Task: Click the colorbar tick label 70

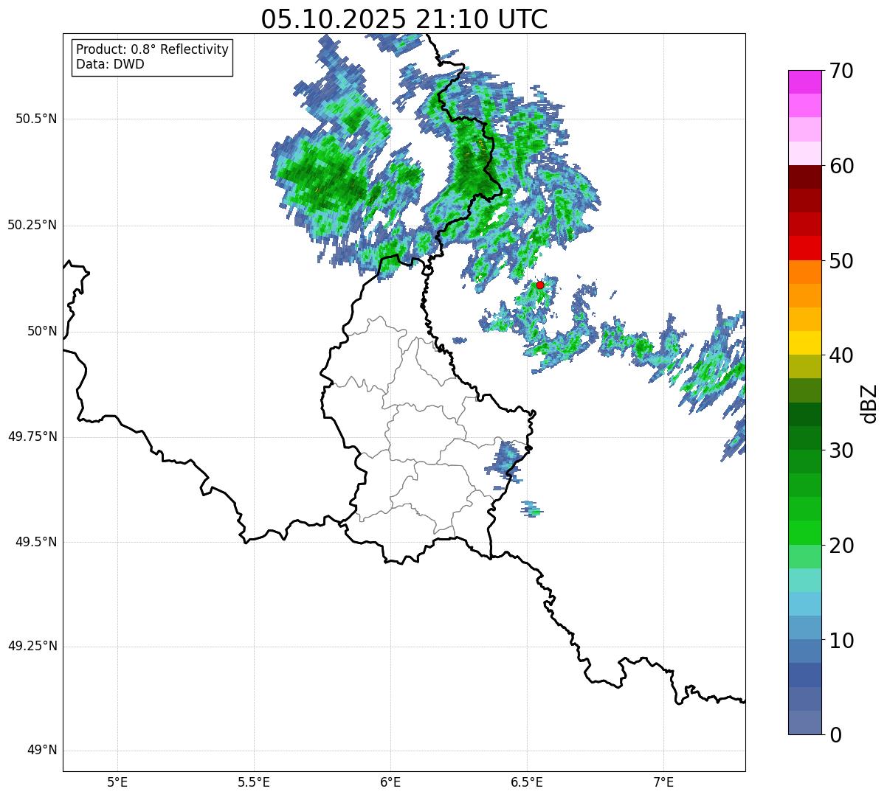Action: coord(841,71)
